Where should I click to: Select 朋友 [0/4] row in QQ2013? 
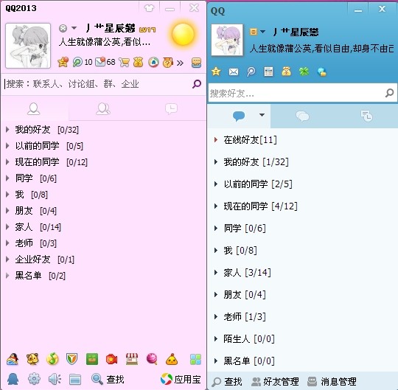(103, 211)
